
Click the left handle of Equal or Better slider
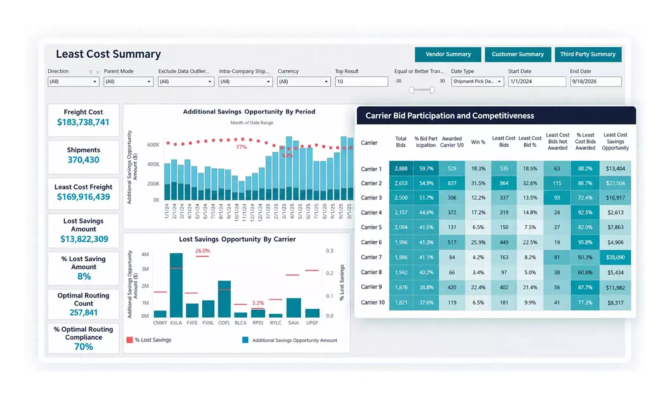(x=412, y=90)
